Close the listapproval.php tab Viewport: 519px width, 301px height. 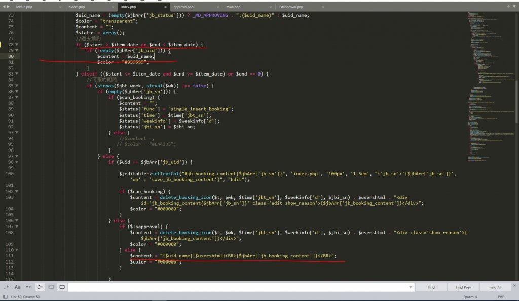click(x=323, y=7)
